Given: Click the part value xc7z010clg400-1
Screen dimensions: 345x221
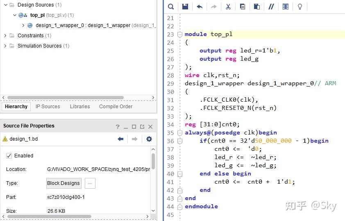Looking at the screenshot, I should 66,197.
